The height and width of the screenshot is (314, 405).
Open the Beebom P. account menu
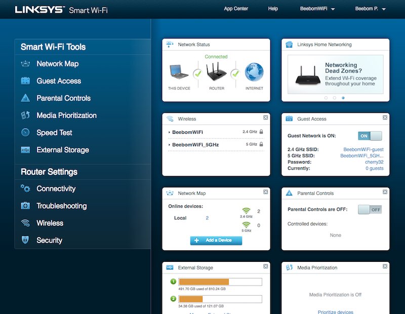pyautogui.click(x=369, y=9)
